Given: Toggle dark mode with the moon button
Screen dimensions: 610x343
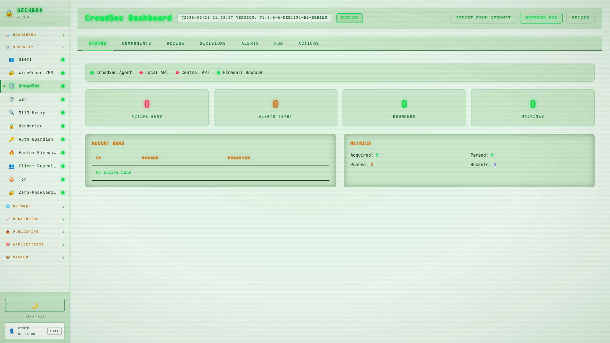Looking at the screenshot, I should click(x=34, y=305).
